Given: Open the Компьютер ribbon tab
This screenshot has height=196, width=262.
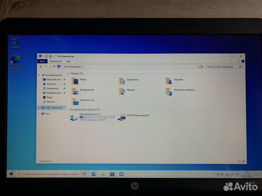Looking at the screenshot, I should (56, 61).
